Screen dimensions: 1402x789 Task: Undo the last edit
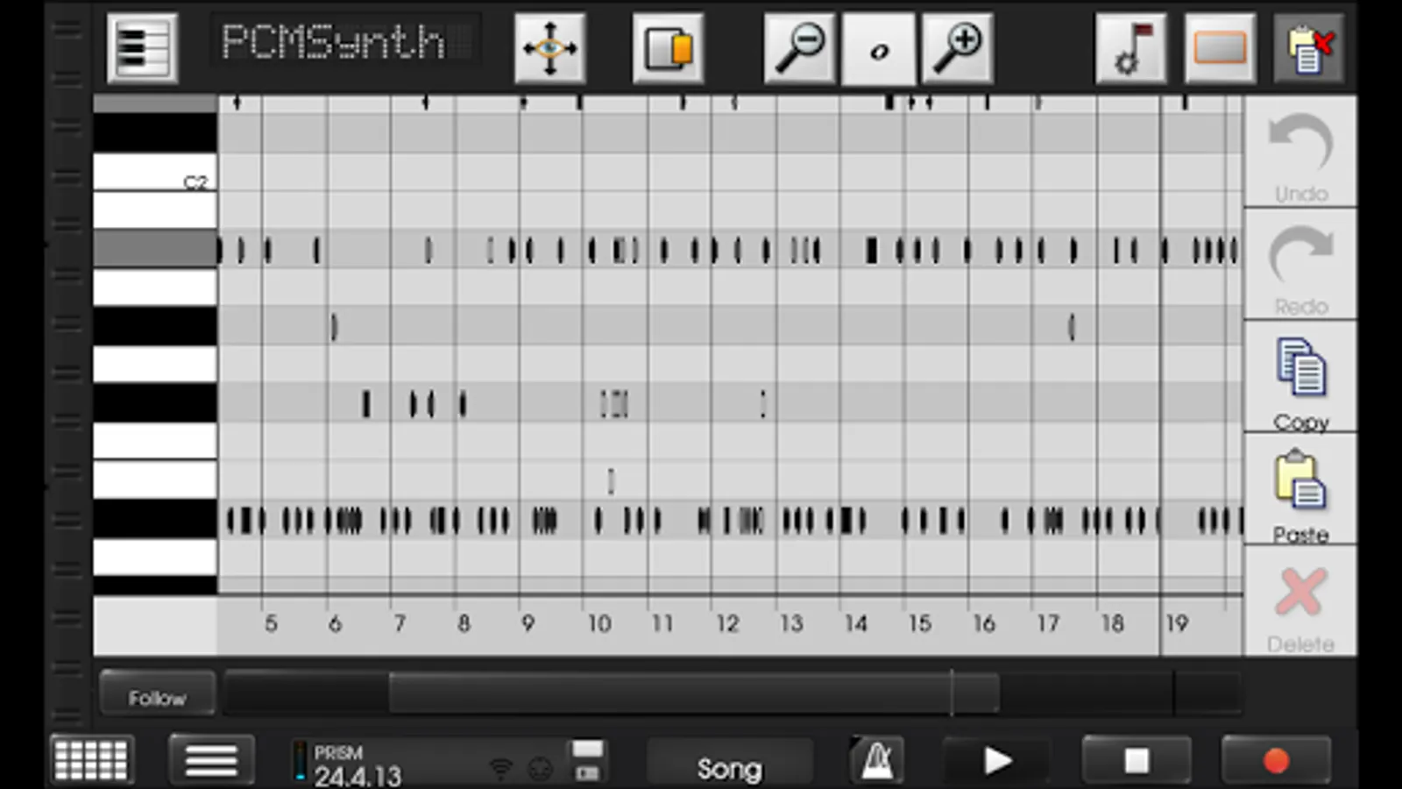(1300, 153)
